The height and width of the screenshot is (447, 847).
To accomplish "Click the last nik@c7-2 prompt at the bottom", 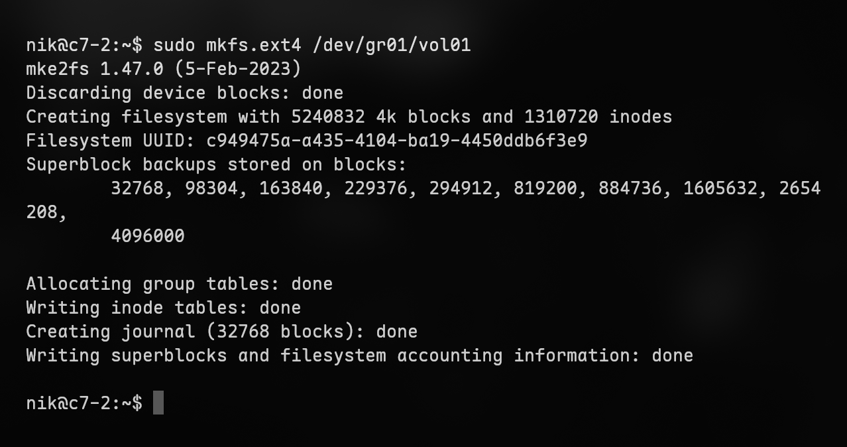I will coord(84,403).
